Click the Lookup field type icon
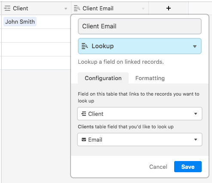The image size is (212, 183). click(85, 46)
